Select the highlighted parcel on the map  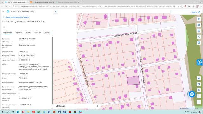pos(133,80)
